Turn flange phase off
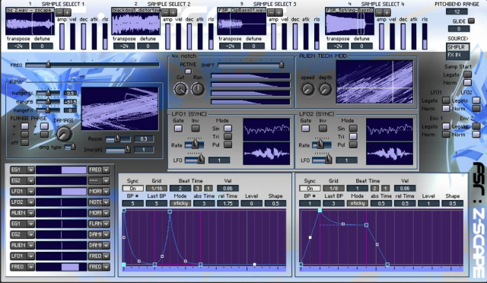Screen dimensions: 487x283 25,142
